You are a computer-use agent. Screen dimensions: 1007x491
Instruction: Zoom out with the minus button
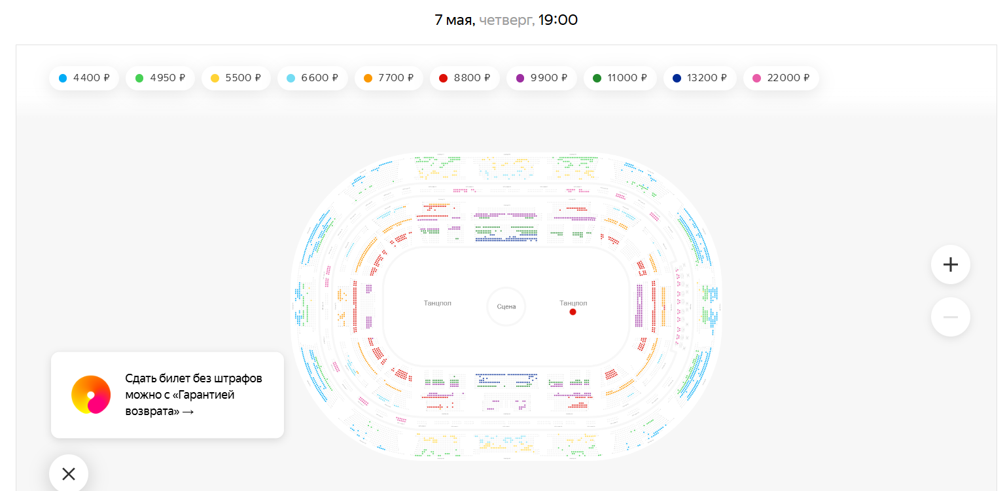[x=950, y=317]
